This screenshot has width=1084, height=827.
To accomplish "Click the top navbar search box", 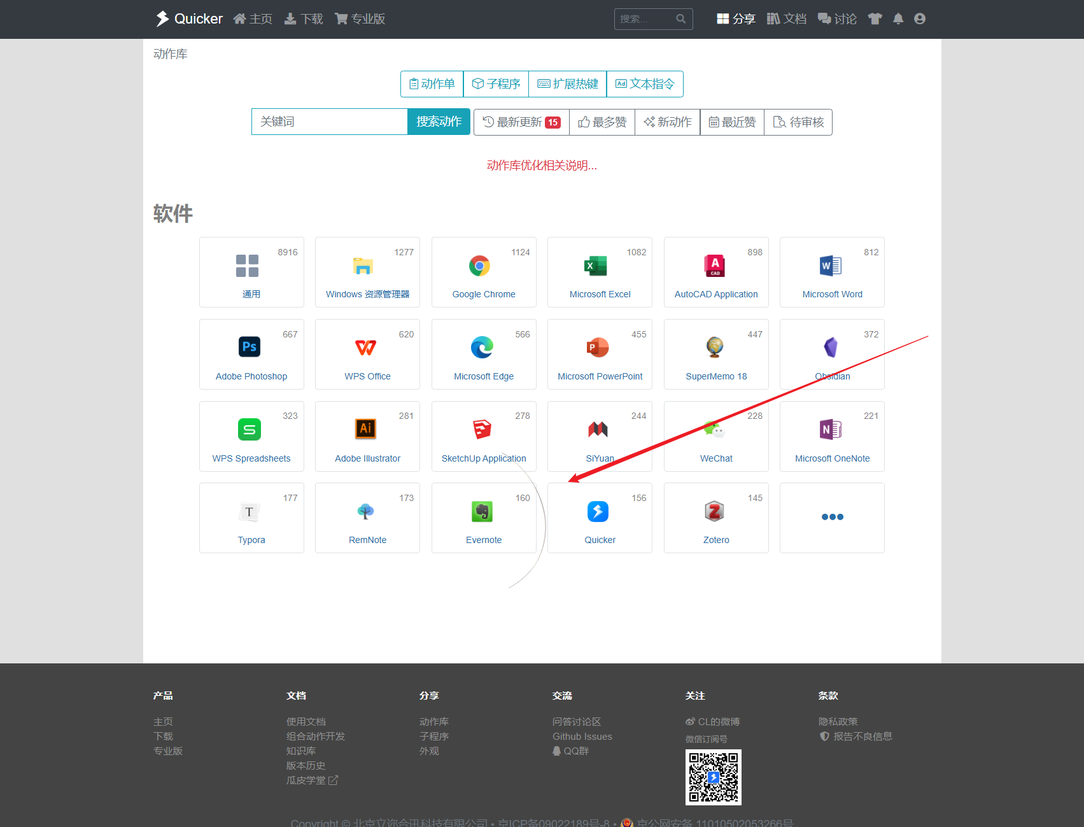I will [646, 19].
